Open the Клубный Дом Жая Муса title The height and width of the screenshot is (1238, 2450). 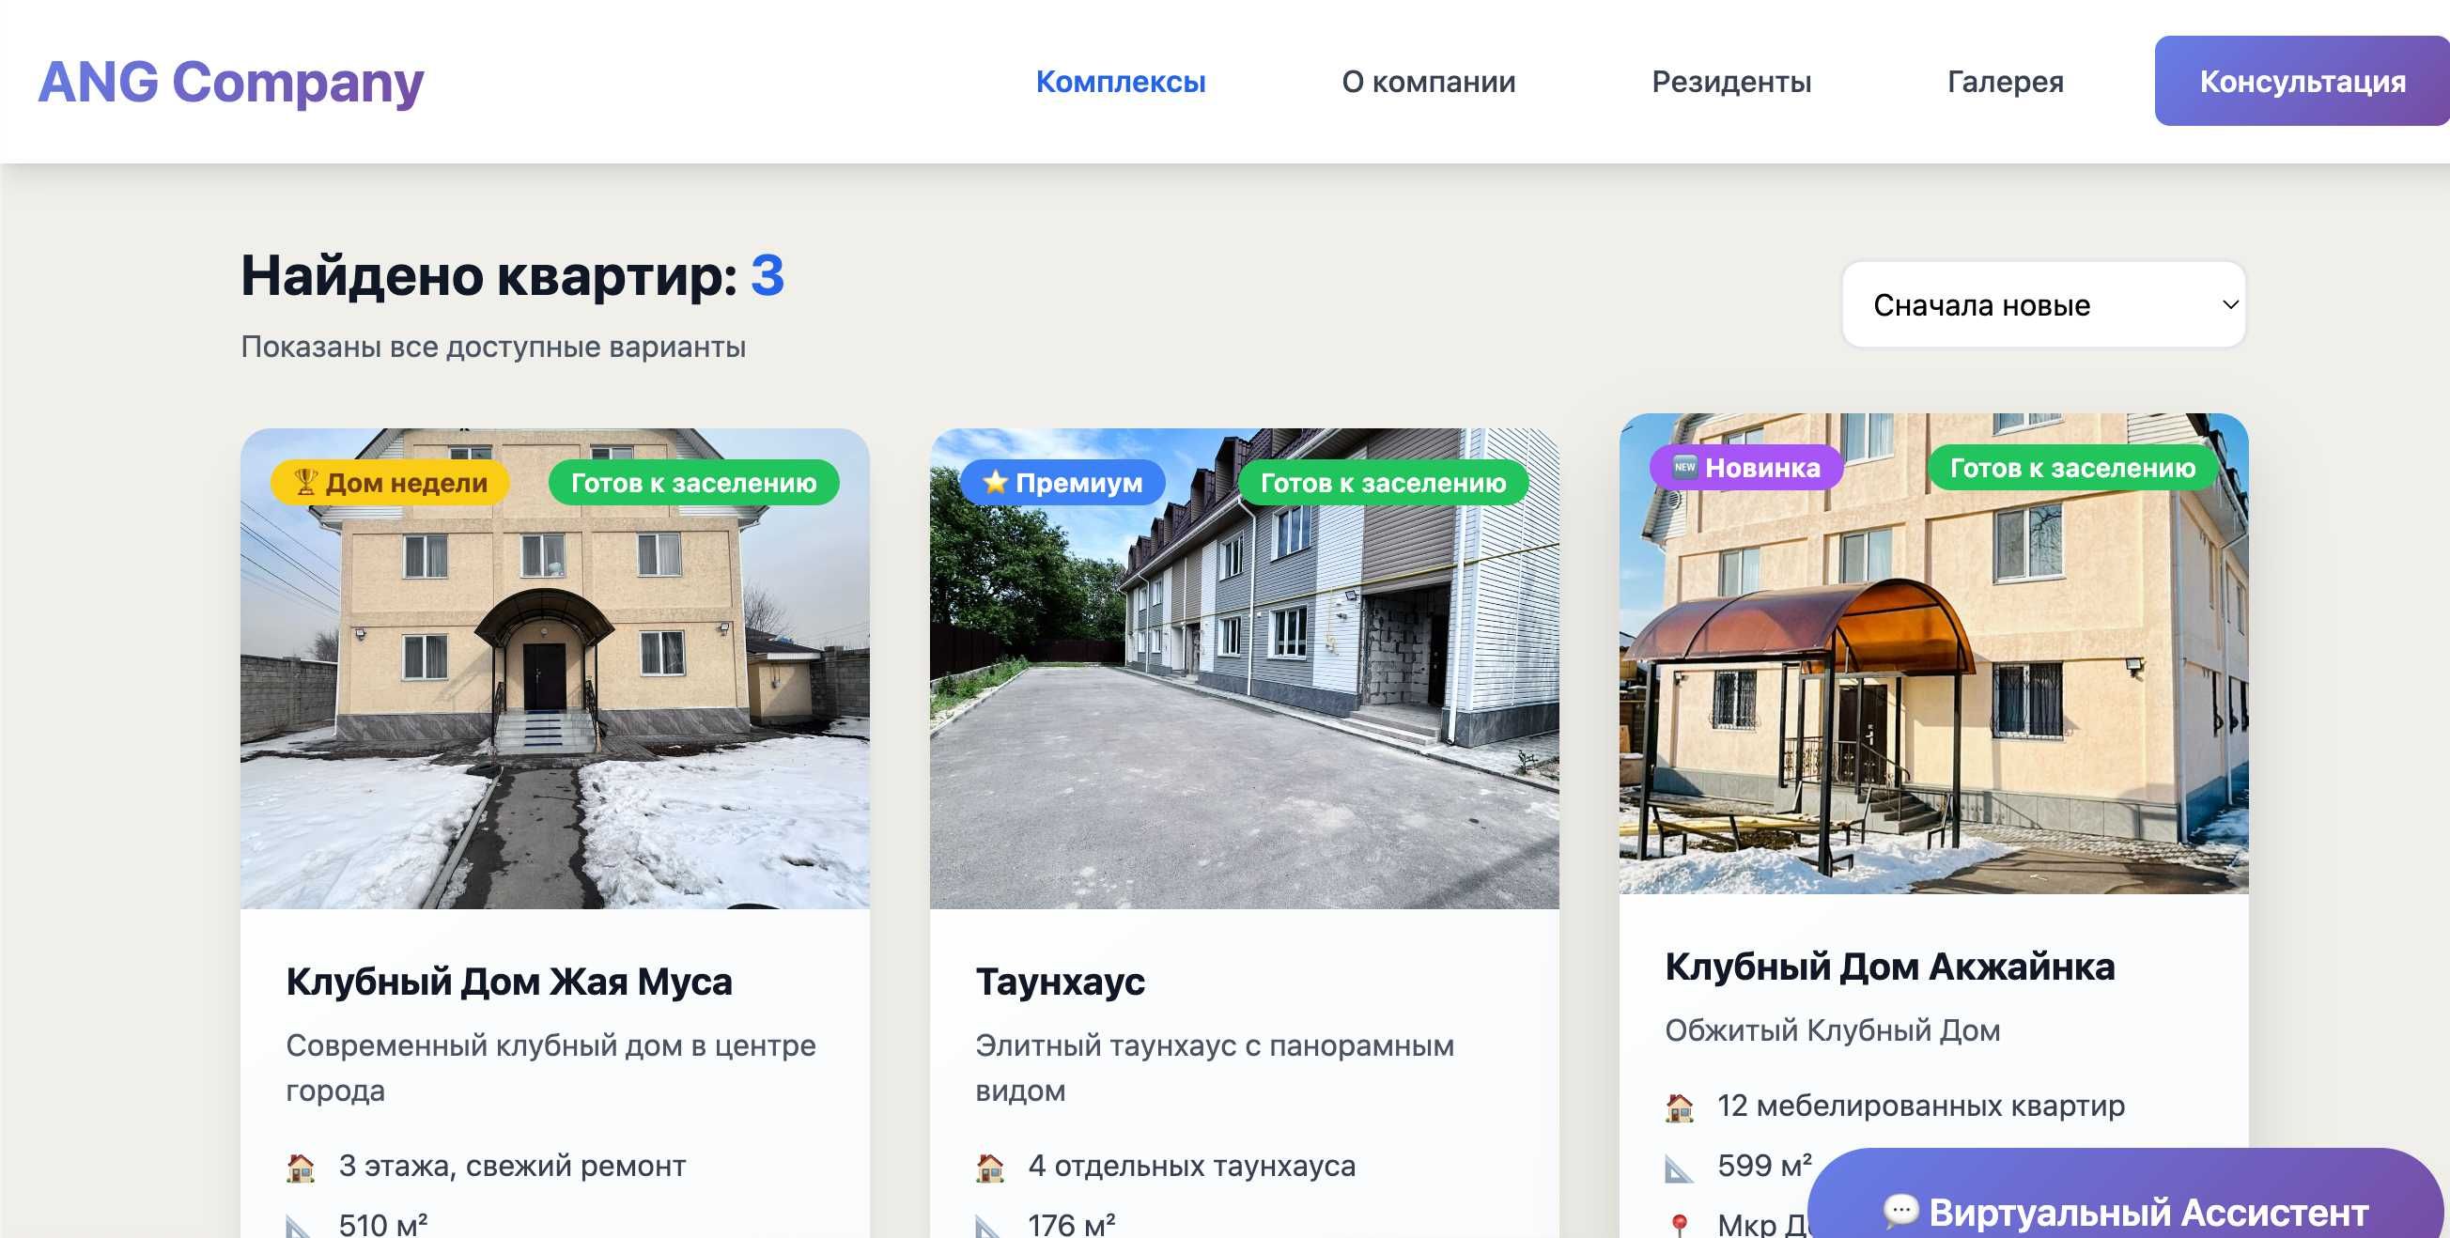509,982
